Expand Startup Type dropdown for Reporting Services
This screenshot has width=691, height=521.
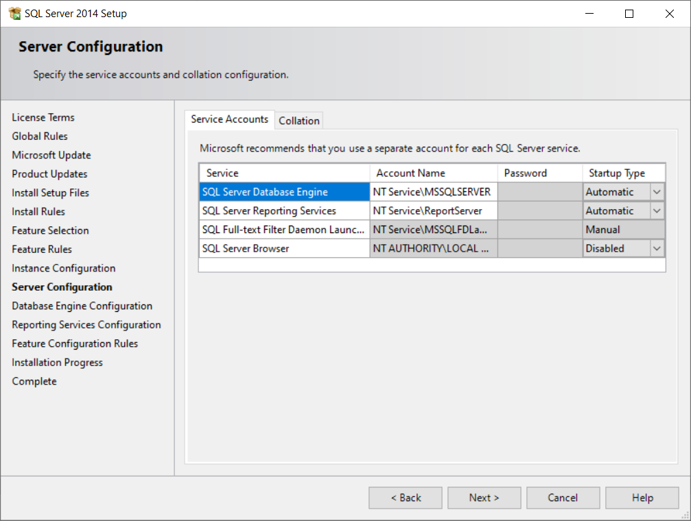657,211
